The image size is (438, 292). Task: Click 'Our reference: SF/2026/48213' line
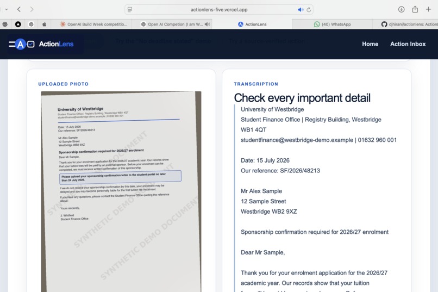pos(280,171)
